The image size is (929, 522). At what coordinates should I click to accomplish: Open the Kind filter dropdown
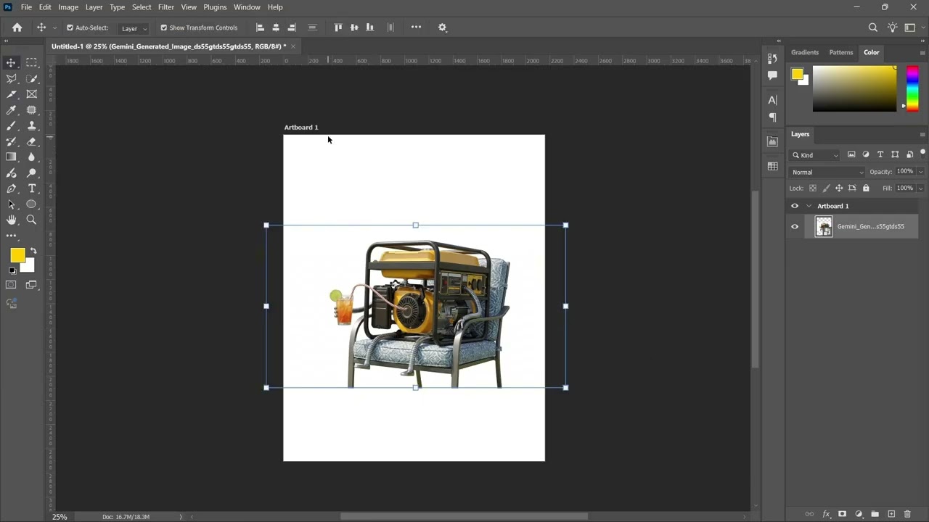tap(815, 155)
